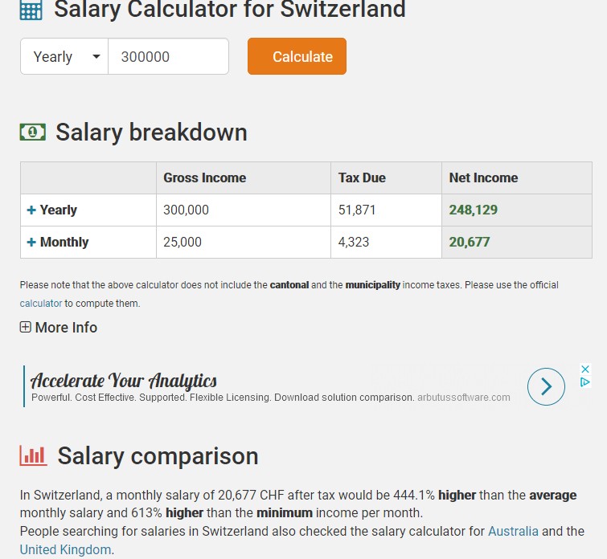Open the official calculator link
607x559 pixels.
pos(41,304)
